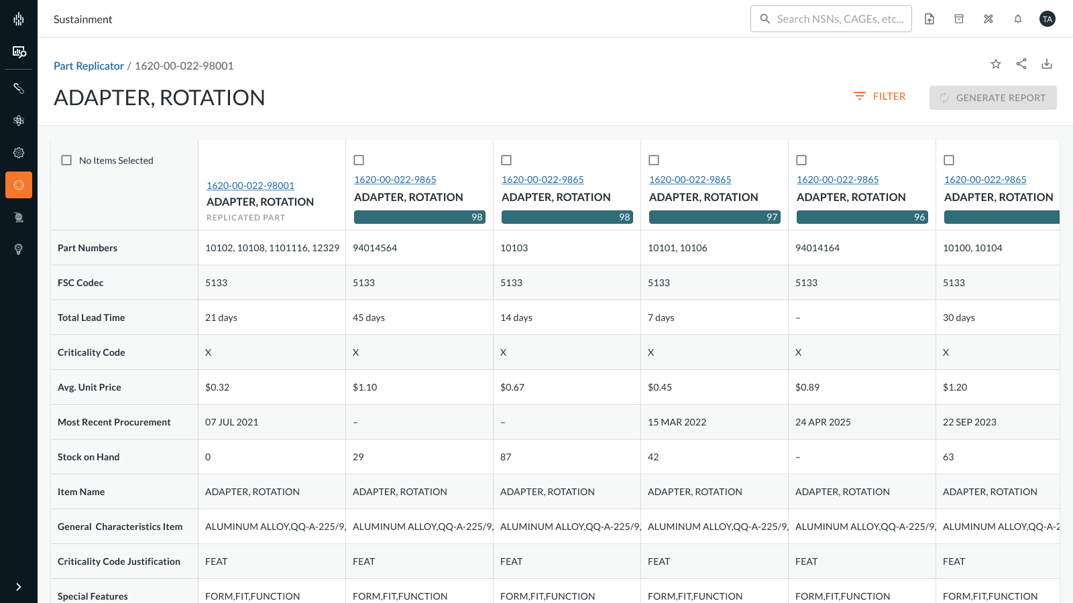Click the Criticality Code Justification row label

[119, 561]
